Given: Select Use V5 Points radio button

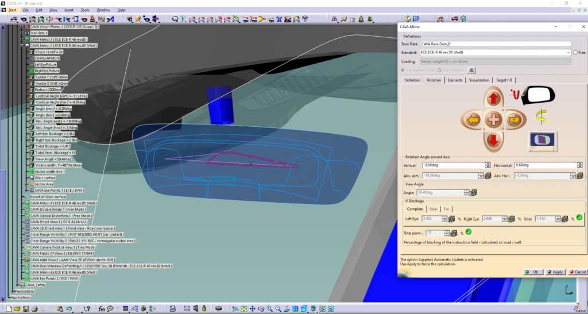Looking at the screenshot, I should [439, 71].
